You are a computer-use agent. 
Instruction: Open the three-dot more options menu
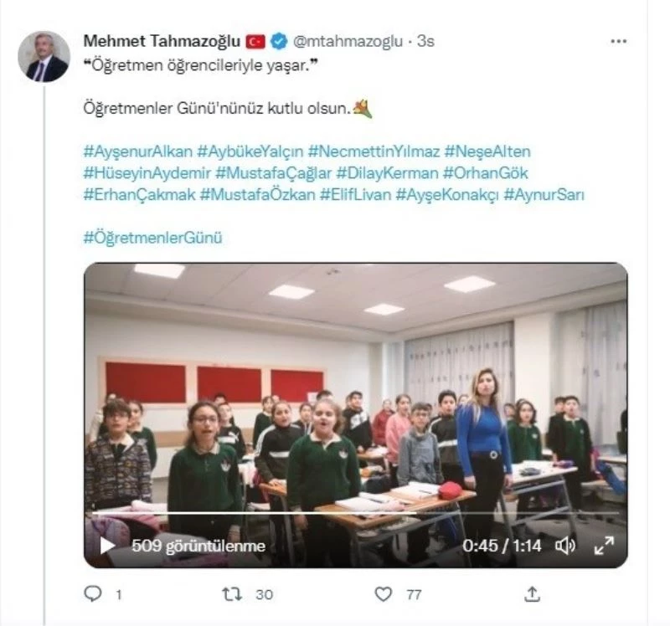[618, 41]
